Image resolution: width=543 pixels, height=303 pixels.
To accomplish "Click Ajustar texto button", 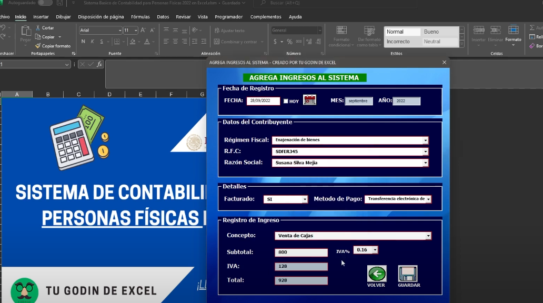I will [229, 31].
